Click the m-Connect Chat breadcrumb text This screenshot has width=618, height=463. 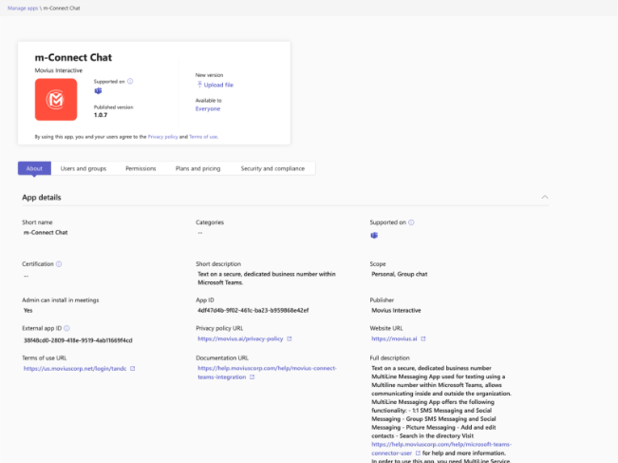tap(62, 8)
